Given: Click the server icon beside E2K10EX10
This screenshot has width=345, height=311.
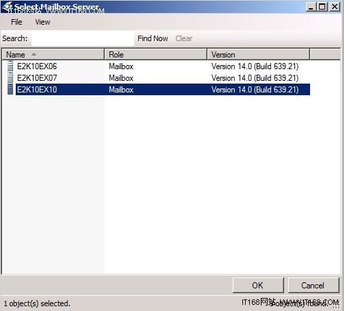Looking at the screenshot, I should (x=10, y=89).
